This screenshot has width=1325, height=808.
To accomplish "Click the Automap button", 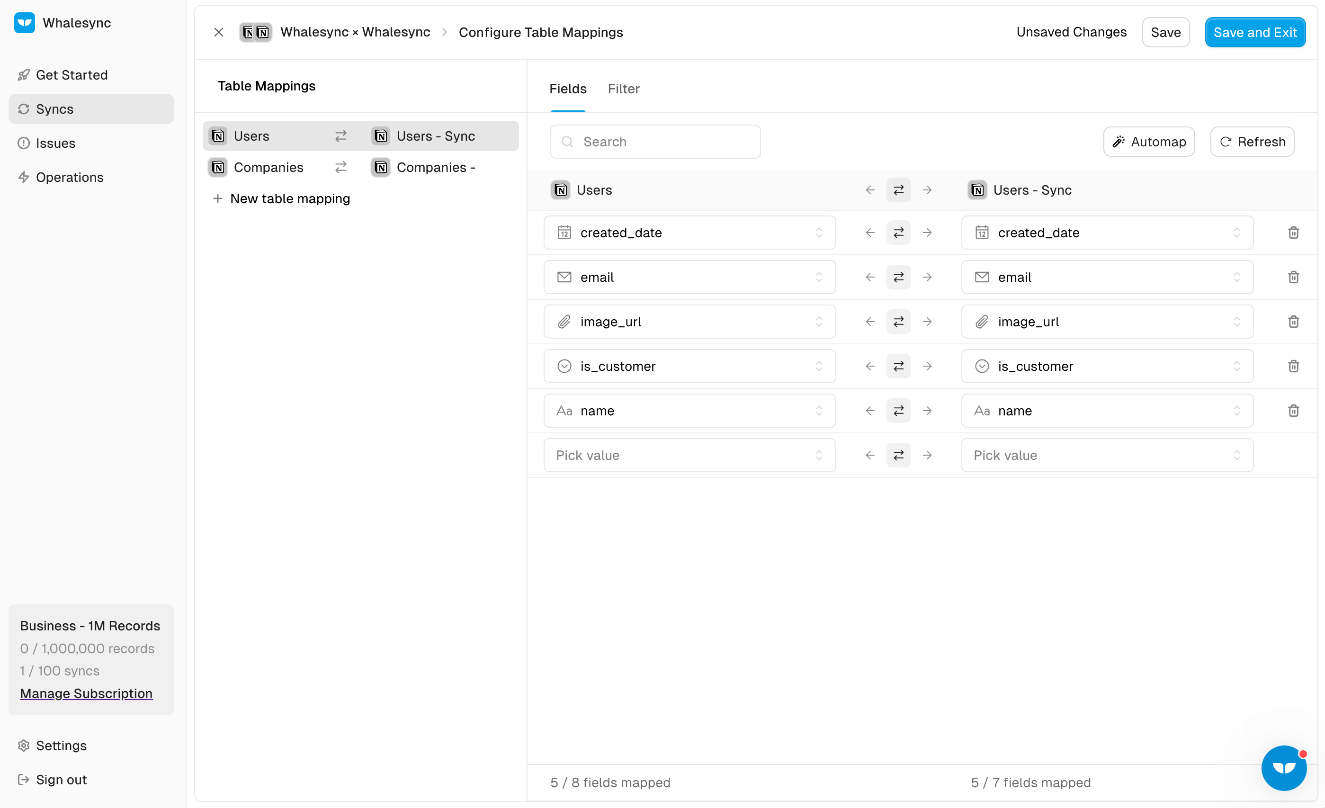I will pyautogui.click(x=1149, y=142).
